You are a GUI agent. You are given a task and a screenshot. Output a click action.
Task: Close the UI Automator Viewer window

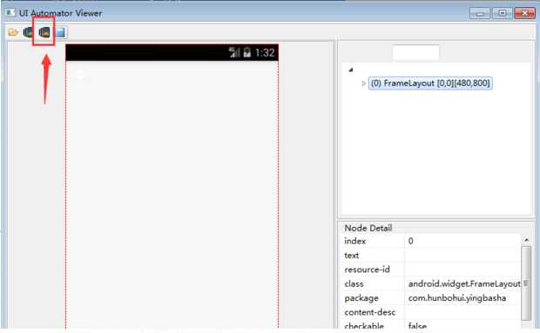point(524,13)
